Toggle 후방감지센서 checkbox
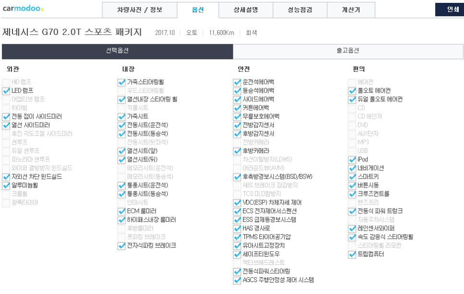Screen dimensions: 464x294 click(237, 134)
